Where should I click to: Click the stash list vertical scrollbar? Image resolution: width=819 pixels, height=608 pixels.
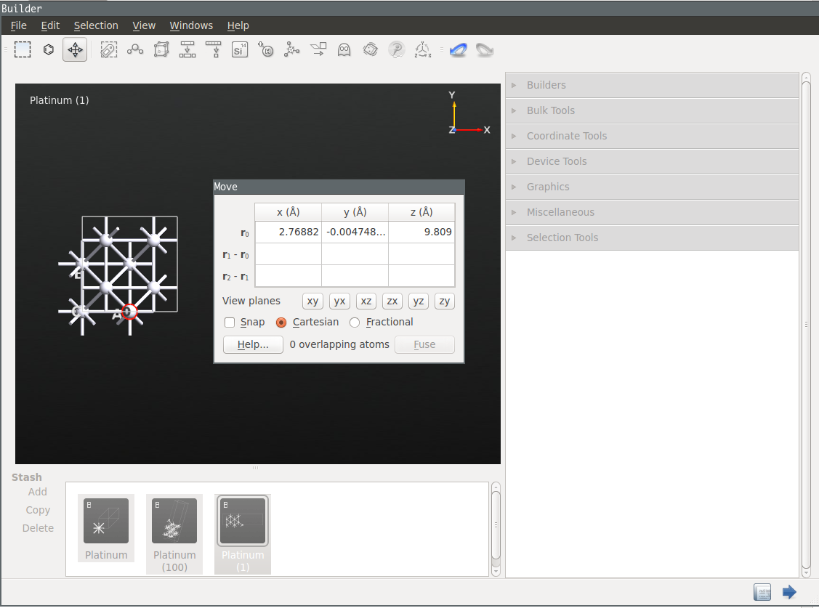click(x=496, y=529)
